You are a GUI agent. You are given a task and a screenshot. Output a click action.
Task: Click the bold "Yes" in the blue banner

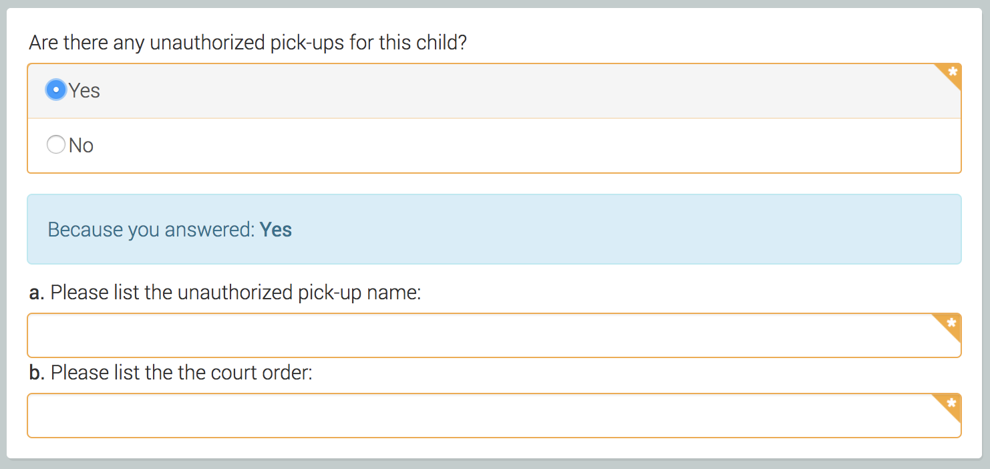276,230
